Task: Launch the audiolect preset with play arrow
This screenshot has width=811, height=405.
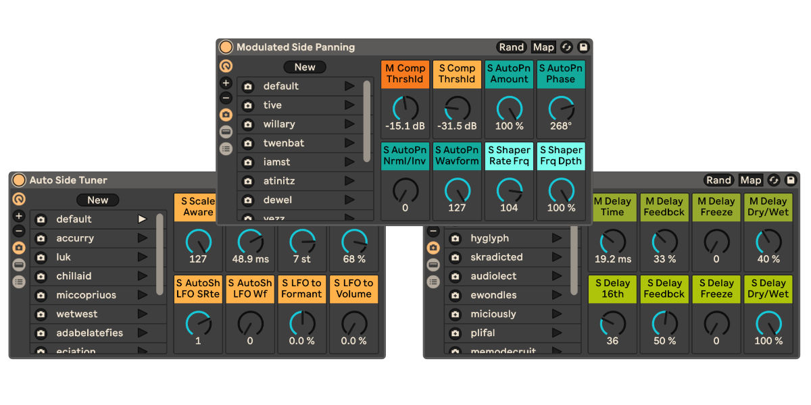Action: (x=556, y=276)
